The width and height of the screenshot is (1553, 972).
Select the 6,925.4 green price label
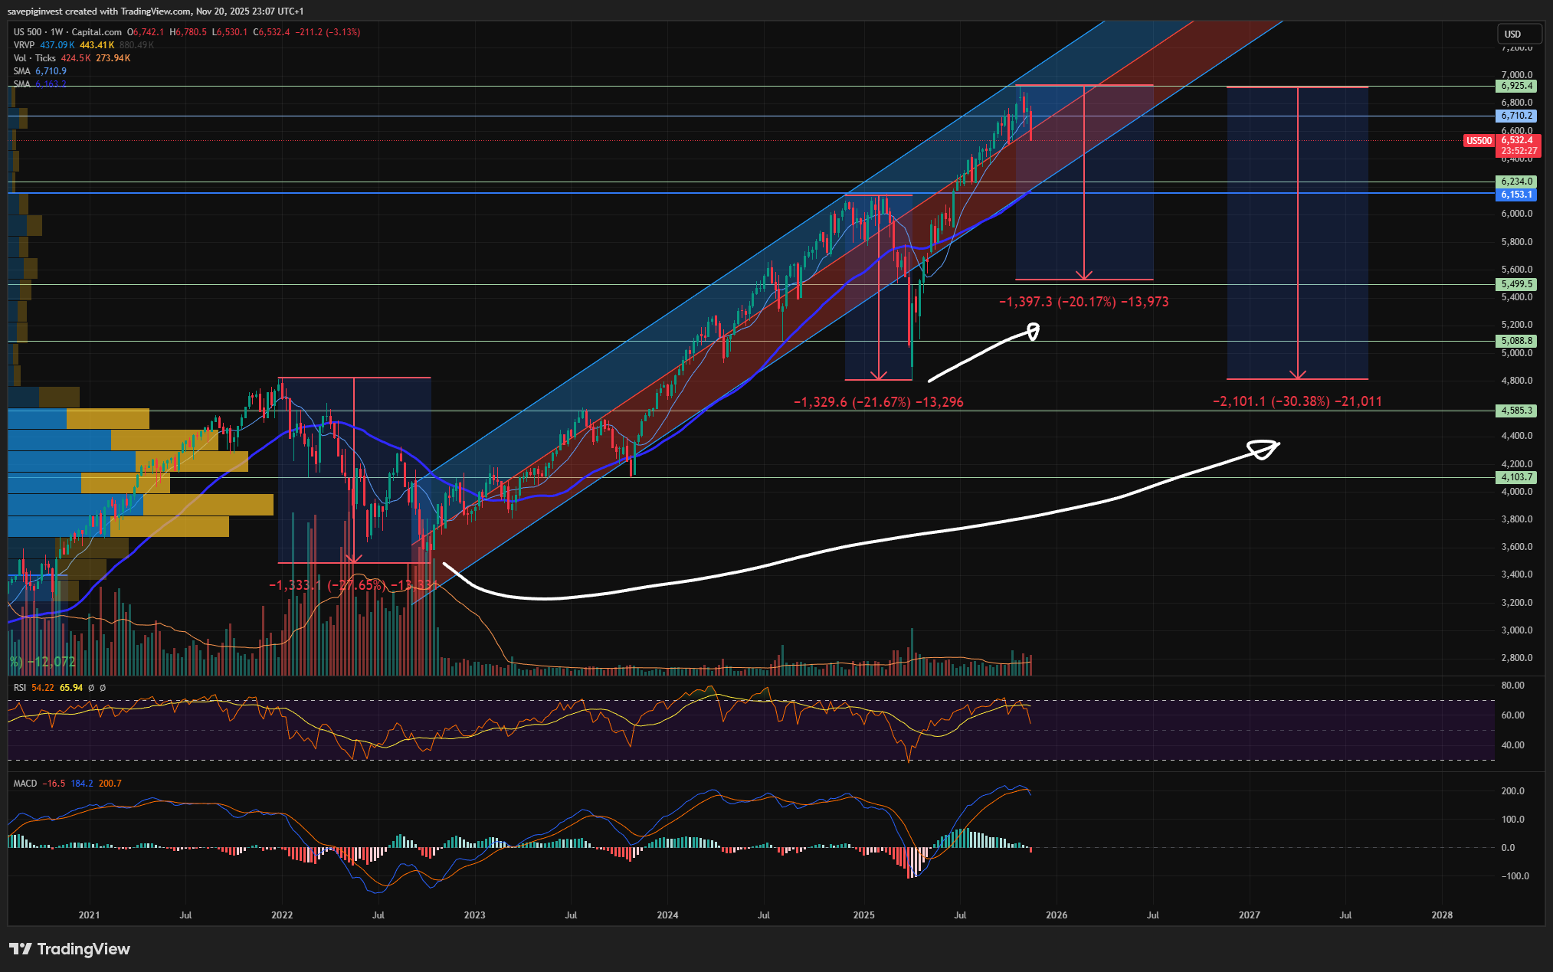1516,86
